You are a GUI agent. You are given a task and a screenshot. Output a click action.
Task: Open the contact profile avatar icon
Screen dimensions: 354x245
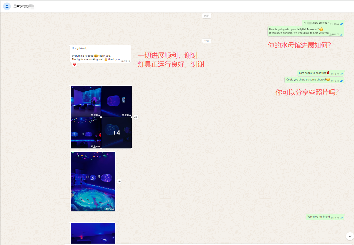tap(7, 6)
